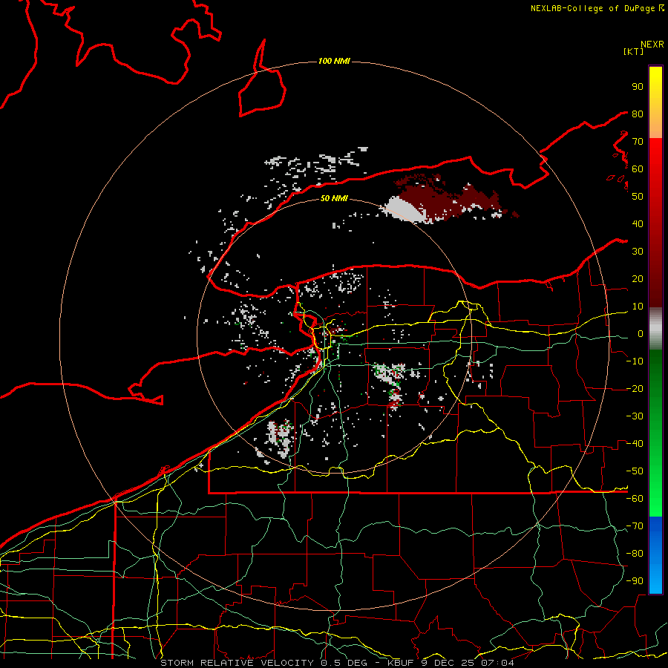
Task: Click the 100 NMI range ring label
Action: click(334, 62)
